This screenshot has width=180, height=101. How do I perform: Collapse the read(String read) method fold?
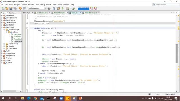[x=27, y=90]
